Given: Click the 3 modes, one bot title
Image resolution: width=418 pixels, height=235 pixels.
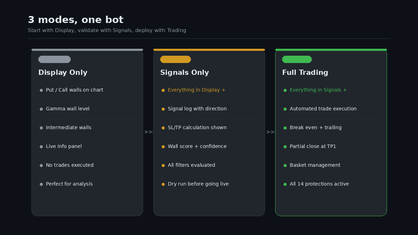Looking at the screenshot, I should [x=76, y=20].
